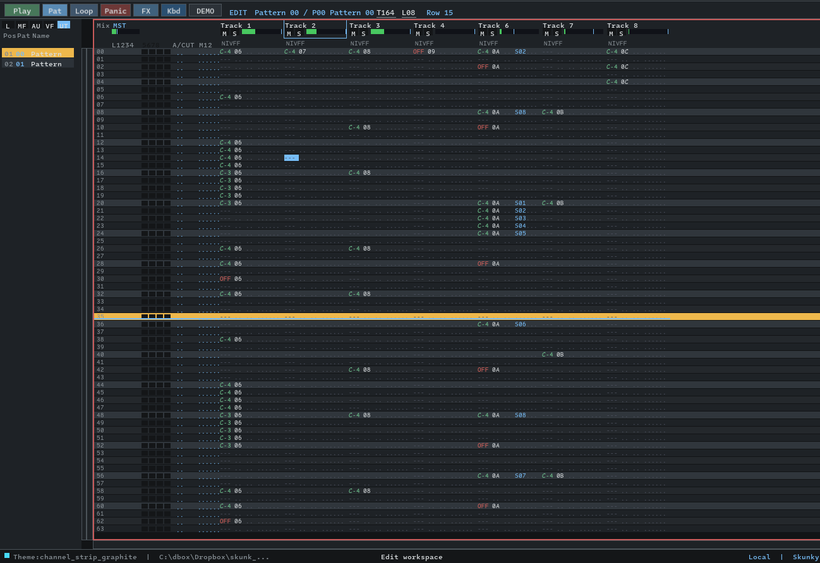Image resolution: width=820 pixels, height=563 pixels.
Task: Solo Track 6 with its S button
Action: pos(492,33)
